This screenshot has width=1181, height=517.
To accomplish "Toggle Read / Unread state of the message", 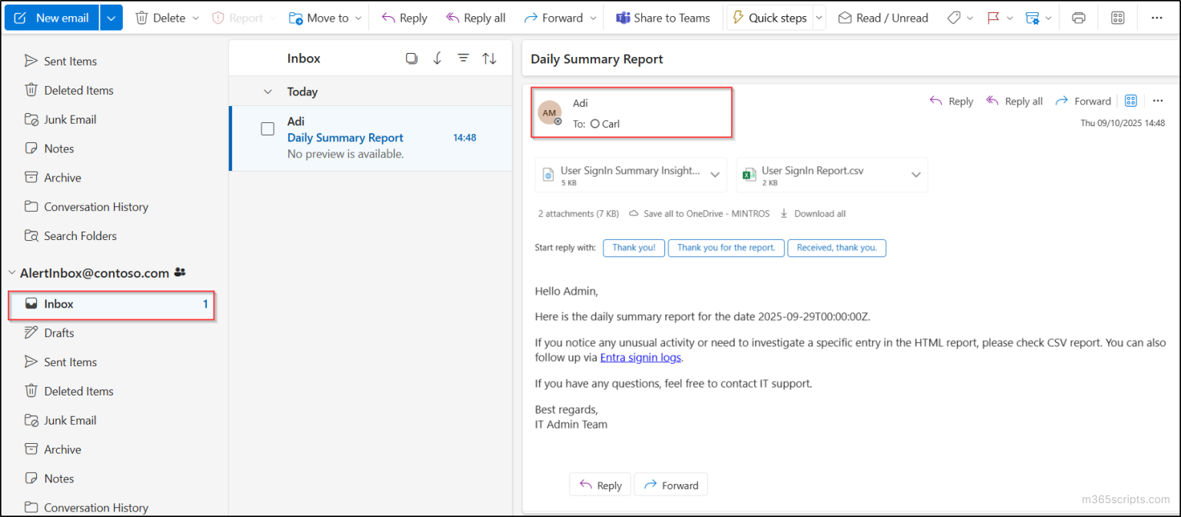I will [883, 17].
